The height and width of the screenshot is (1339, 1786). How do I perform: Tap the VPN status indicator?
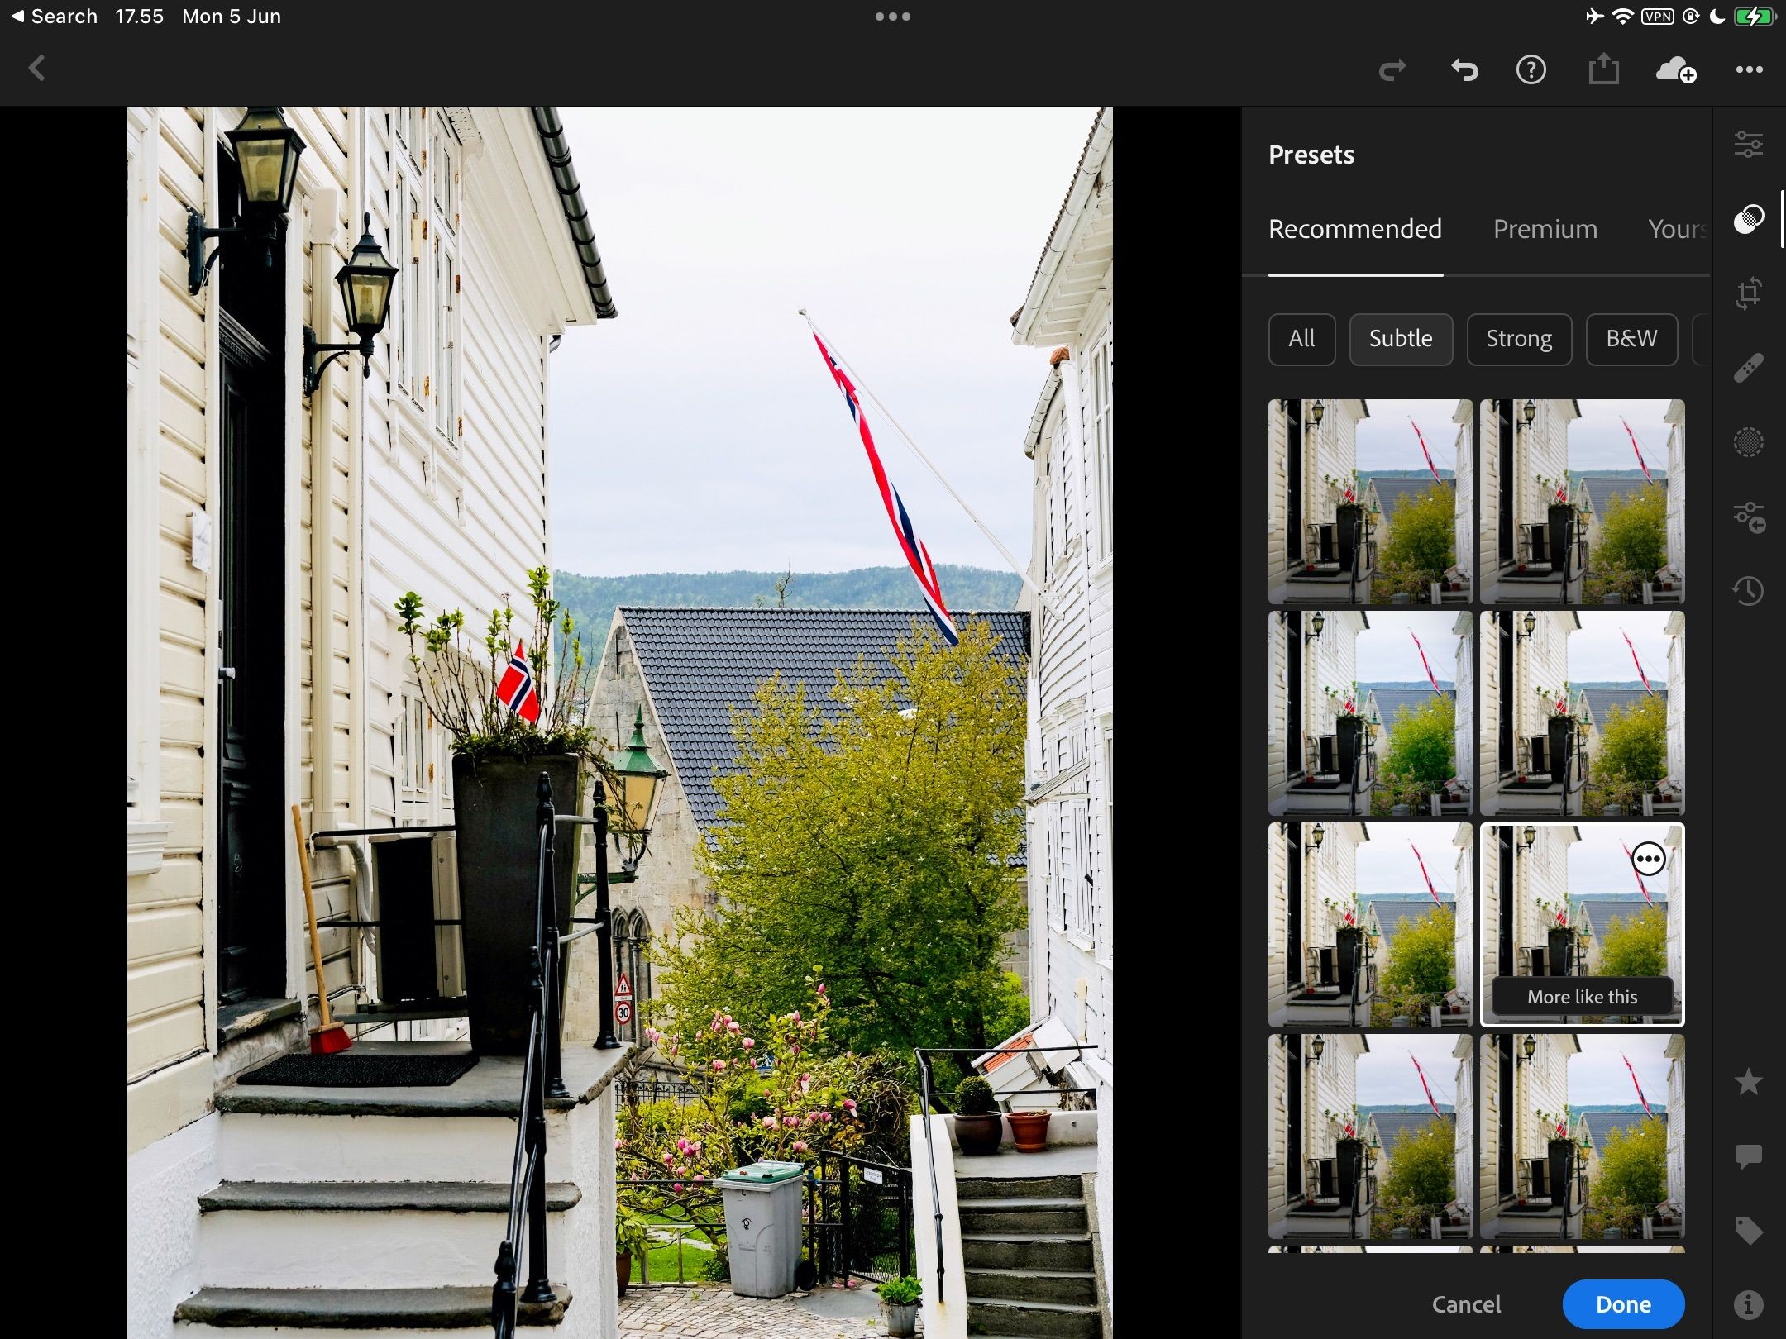coord(1658,17)
